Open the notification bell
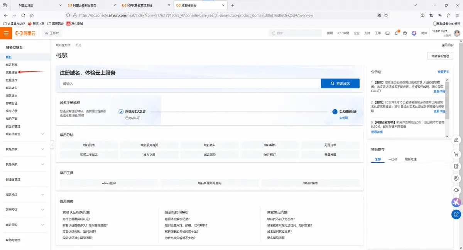463x250 pixels. click(396, 33)
